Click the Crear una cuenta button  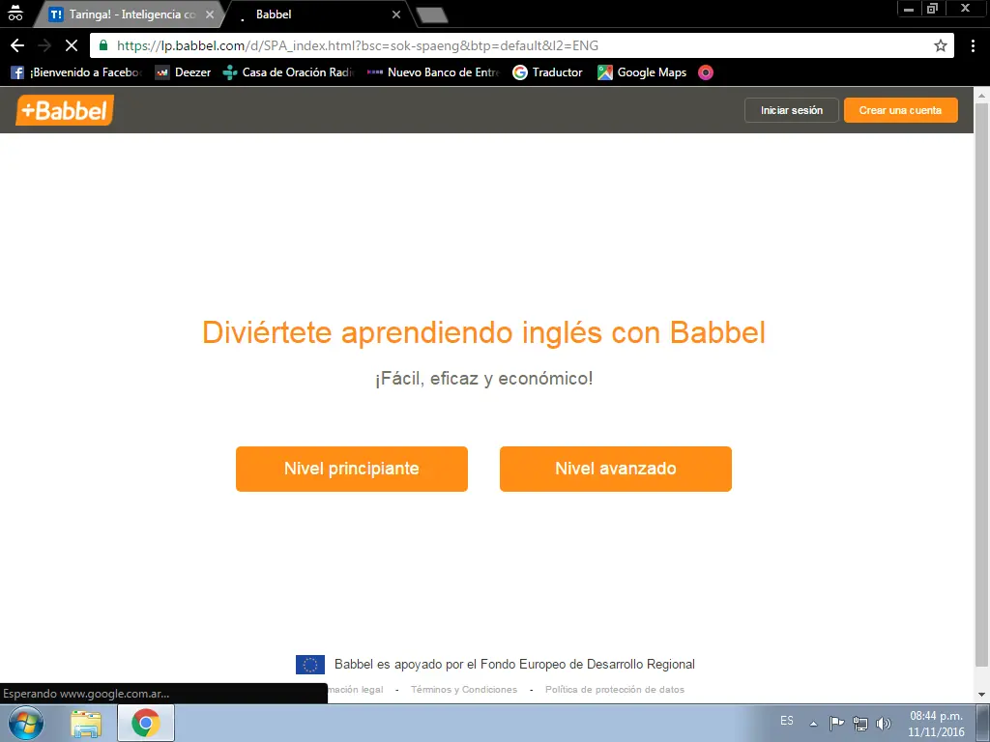[x=900, y=110]
